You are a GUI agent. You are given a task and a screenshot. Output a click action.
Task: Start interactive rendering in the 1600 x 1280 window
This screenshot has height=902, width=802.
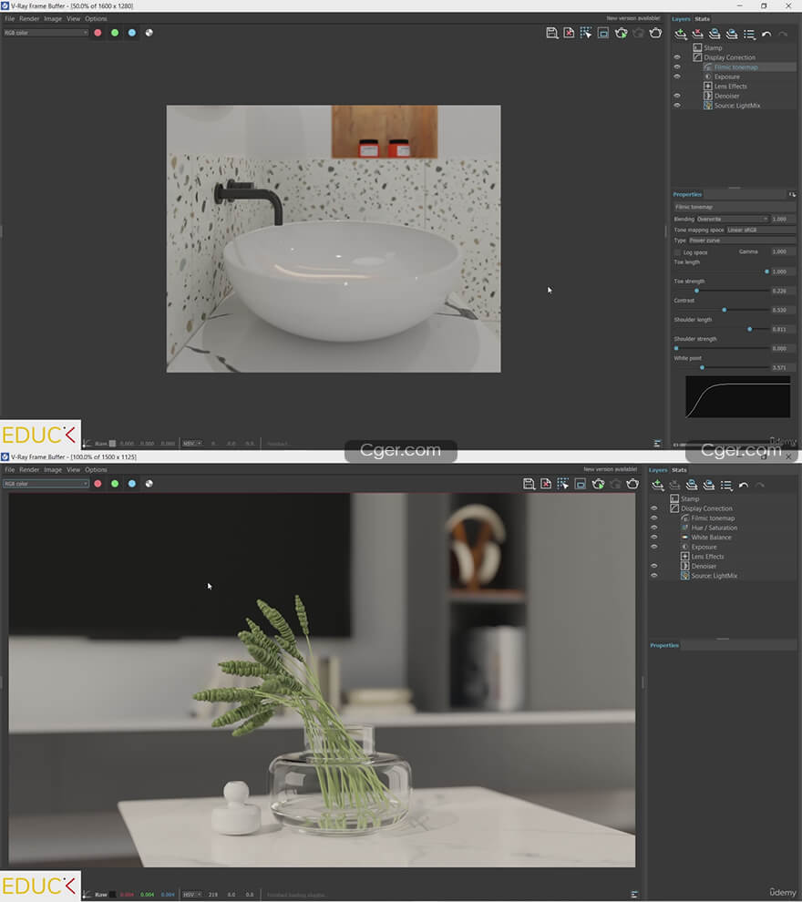coord(621,33)
